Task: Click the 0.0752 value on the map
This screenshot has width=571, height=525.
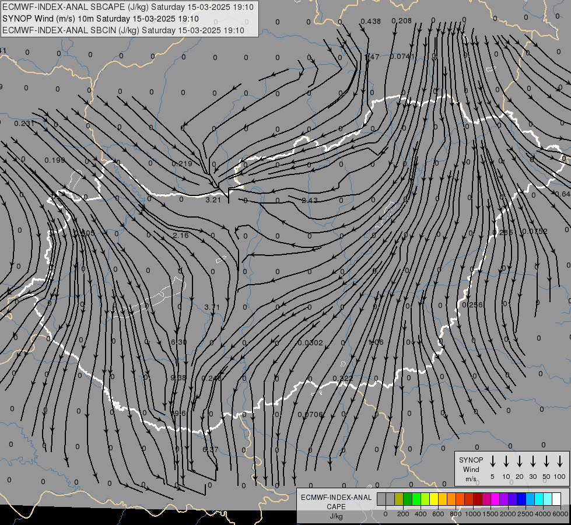Action: pyautogui.click(x=535, y=232)
